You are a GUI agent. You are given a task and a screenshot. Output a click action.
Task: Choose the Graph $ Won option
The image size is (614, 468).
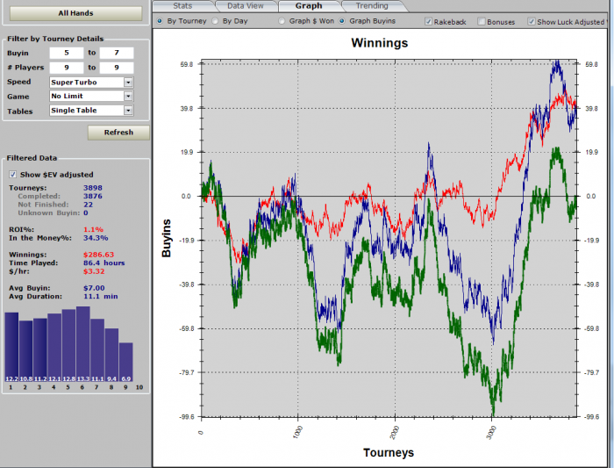point(282,21)
